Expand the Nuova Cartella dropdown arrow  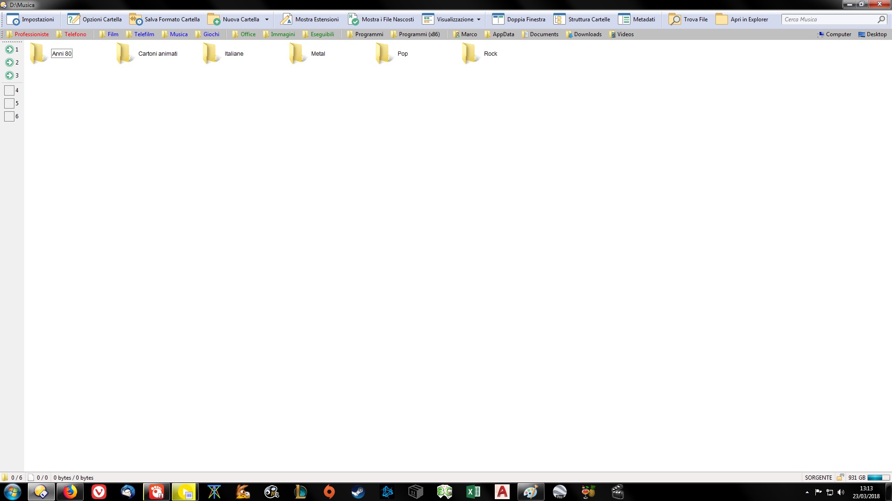[x=267, y=19]
